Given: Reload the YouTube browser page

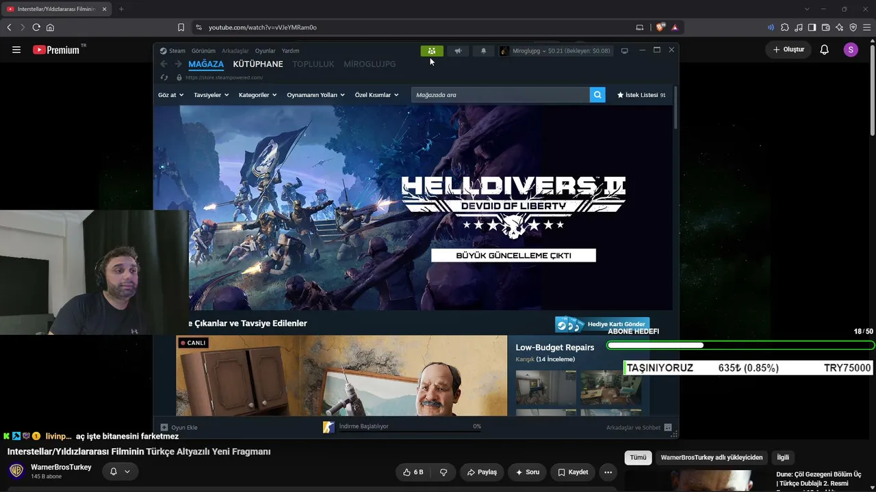Looking at the screenshot, I should (36, 27).
